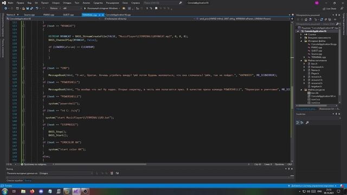Viewport: 347px width, 195px height.
Task: Click the Clear All icon in Output panel
Action: pos(112,173)
